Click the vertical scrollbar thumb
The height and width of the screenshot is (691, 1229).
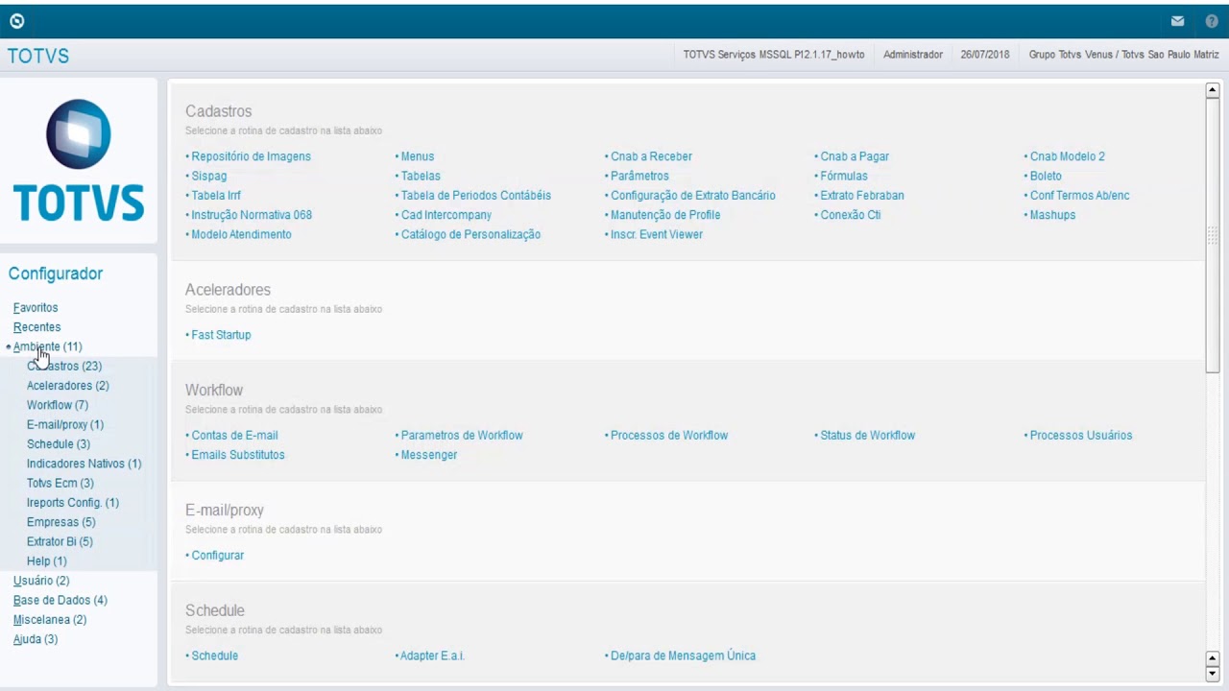1213,235
